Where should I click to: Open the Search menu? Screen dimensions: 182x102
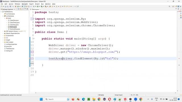click(x=31, y=4)
